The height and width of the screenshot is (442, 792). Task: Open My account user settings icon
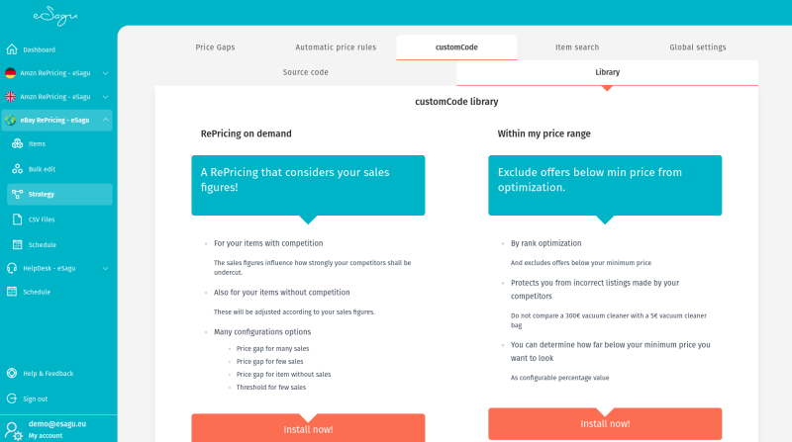point(13,431)
